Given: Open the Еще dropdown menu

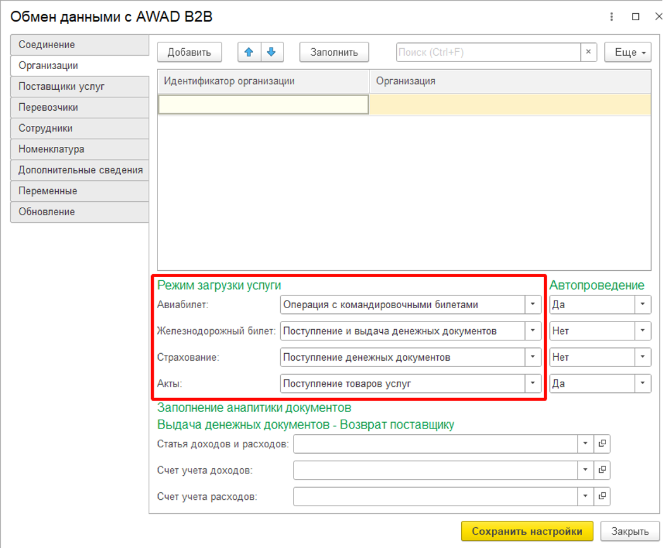Looking at the screenshot, I should click(628, 52).
